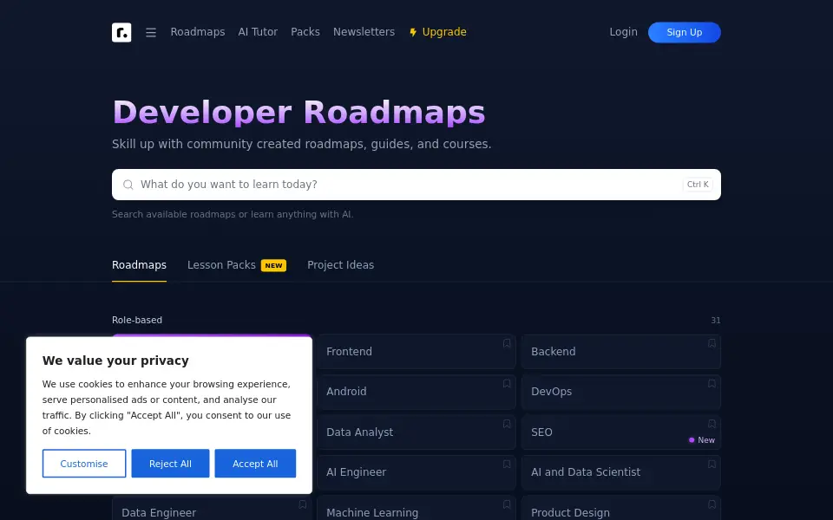833x520 pixels.
Task: Bookmark the Machine Learning roadmap
Action: [507, 504]
